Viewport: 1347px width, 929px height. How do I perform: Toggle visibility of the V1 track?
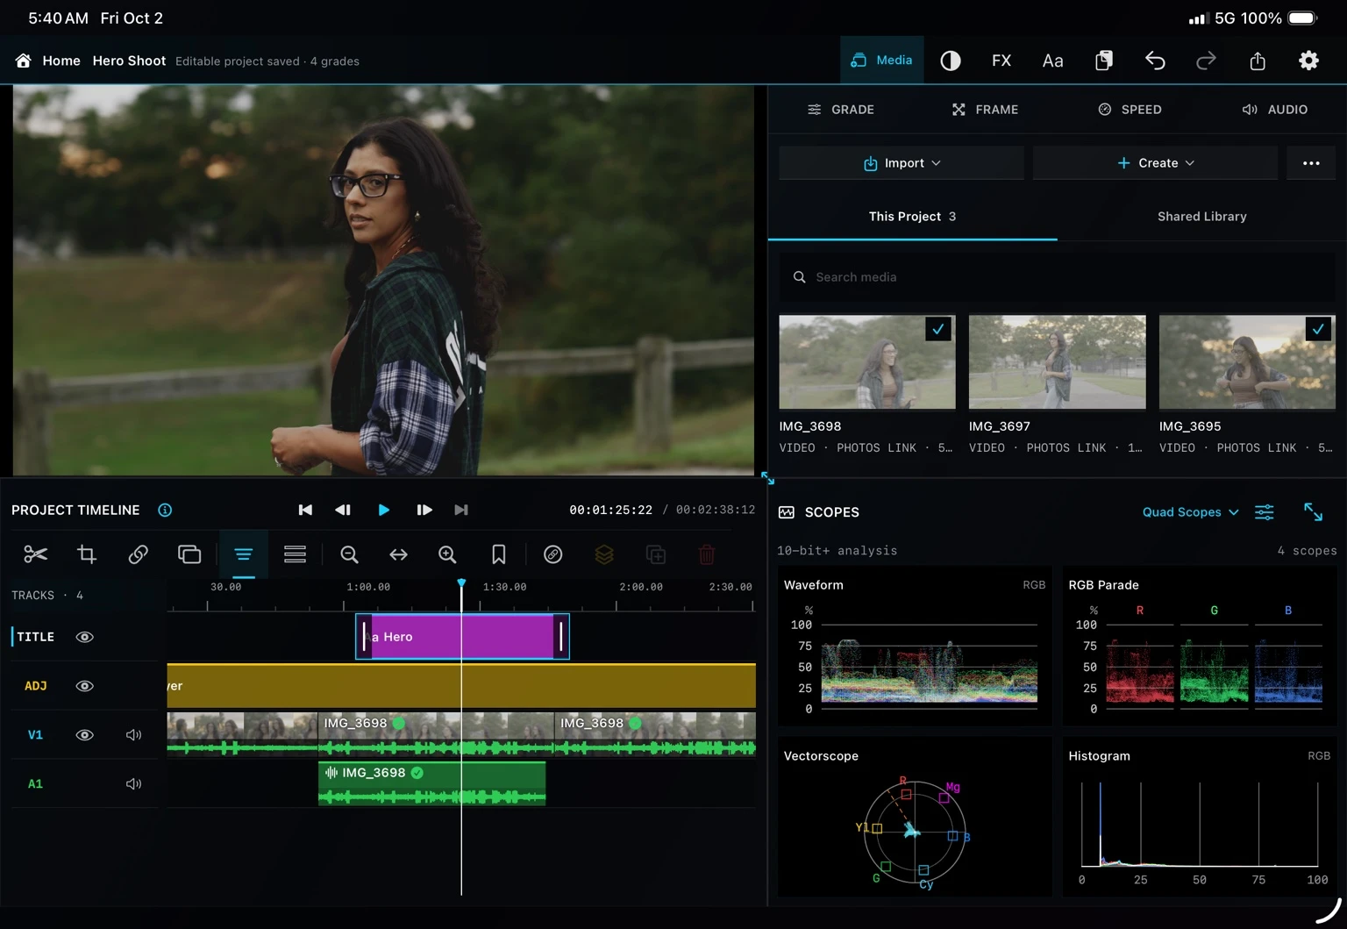(85, 735)
